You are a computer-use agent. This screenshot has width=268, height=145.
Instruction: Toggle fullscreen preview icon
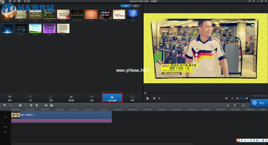(x=232, y=98)
